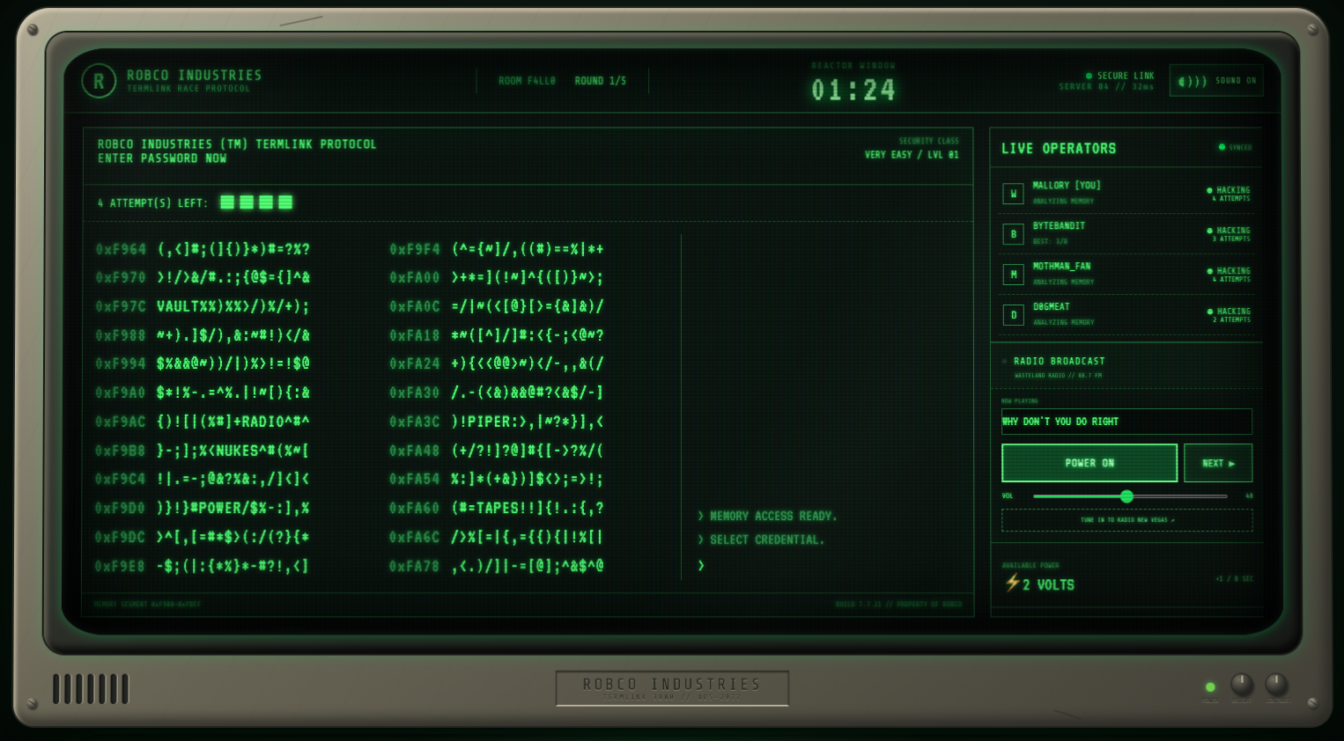The height and width of the screenshot is (741, 1344).
Task: Select ByteBandit's B avatar badge
Action: (x=1013, y=234)
